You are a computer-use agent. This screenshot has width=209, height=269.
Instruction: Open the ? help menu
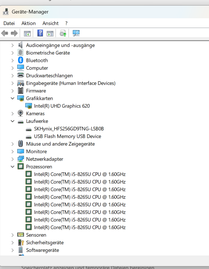click(x=66, y=23)
